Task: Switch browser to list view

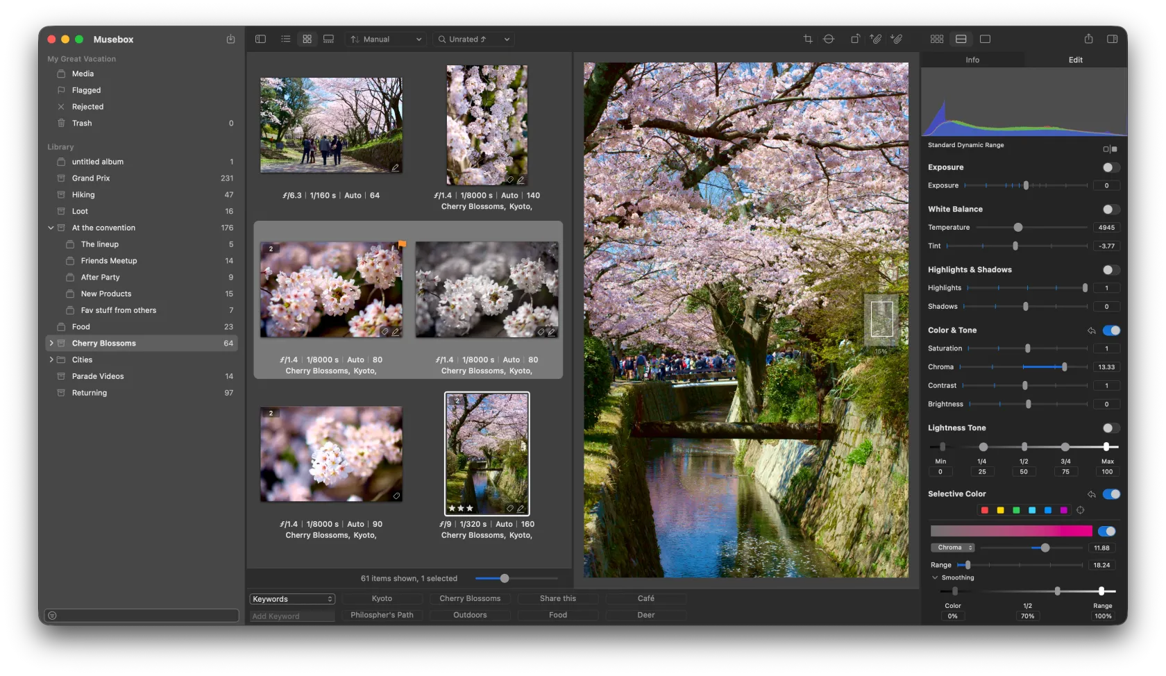Action: pyautogui.click(x=286, y=40)
